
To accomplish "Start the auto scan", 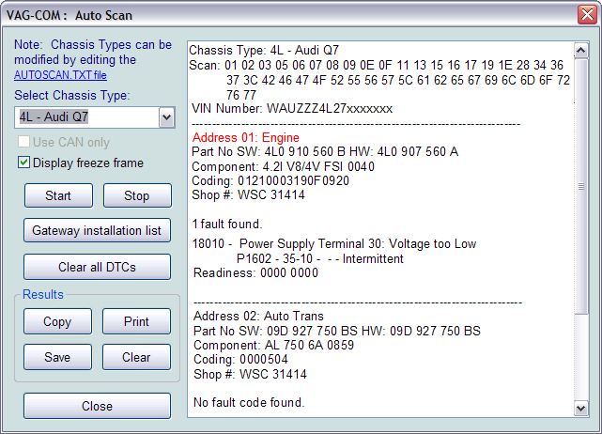I will tap(58, 195).
